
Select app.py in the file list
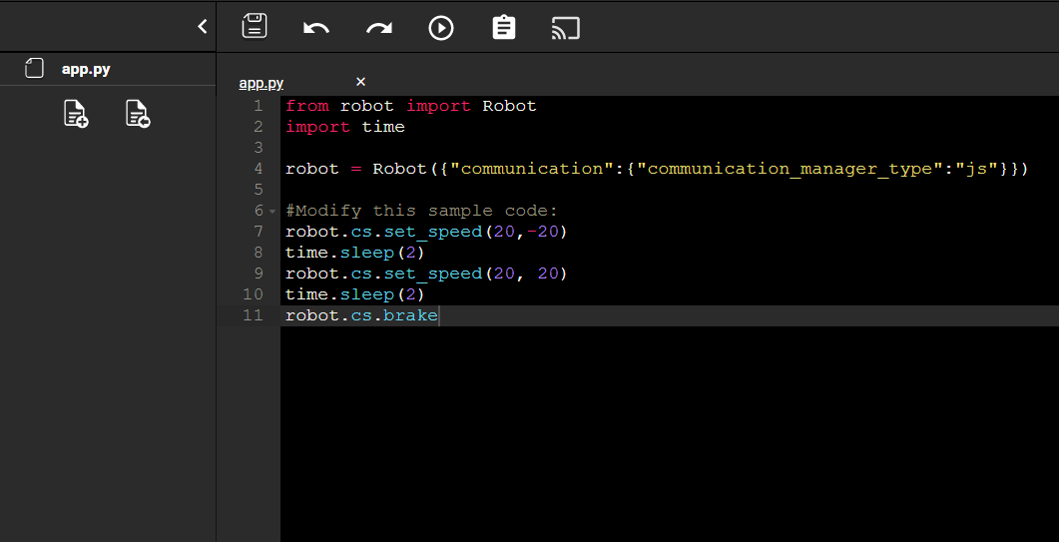point(86,69)
